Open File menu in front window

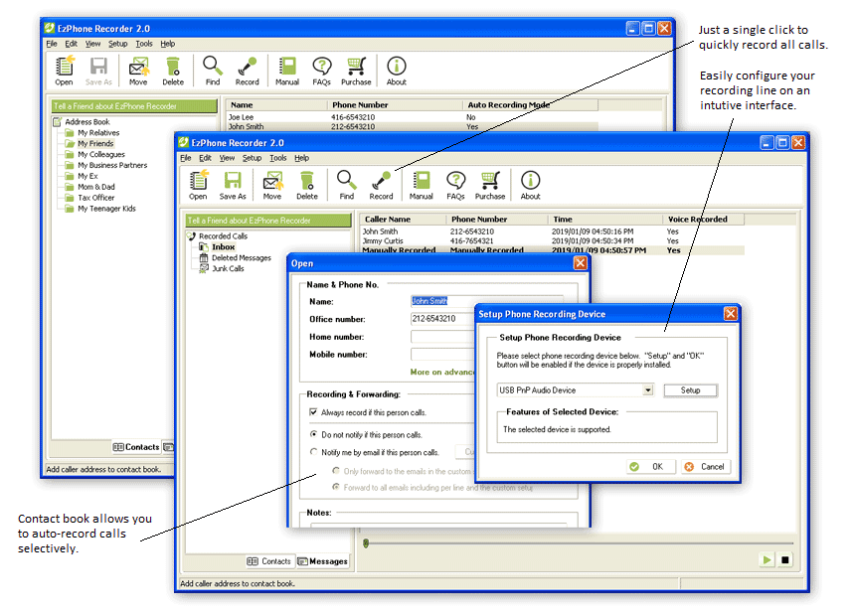click(x=185, y=158)
